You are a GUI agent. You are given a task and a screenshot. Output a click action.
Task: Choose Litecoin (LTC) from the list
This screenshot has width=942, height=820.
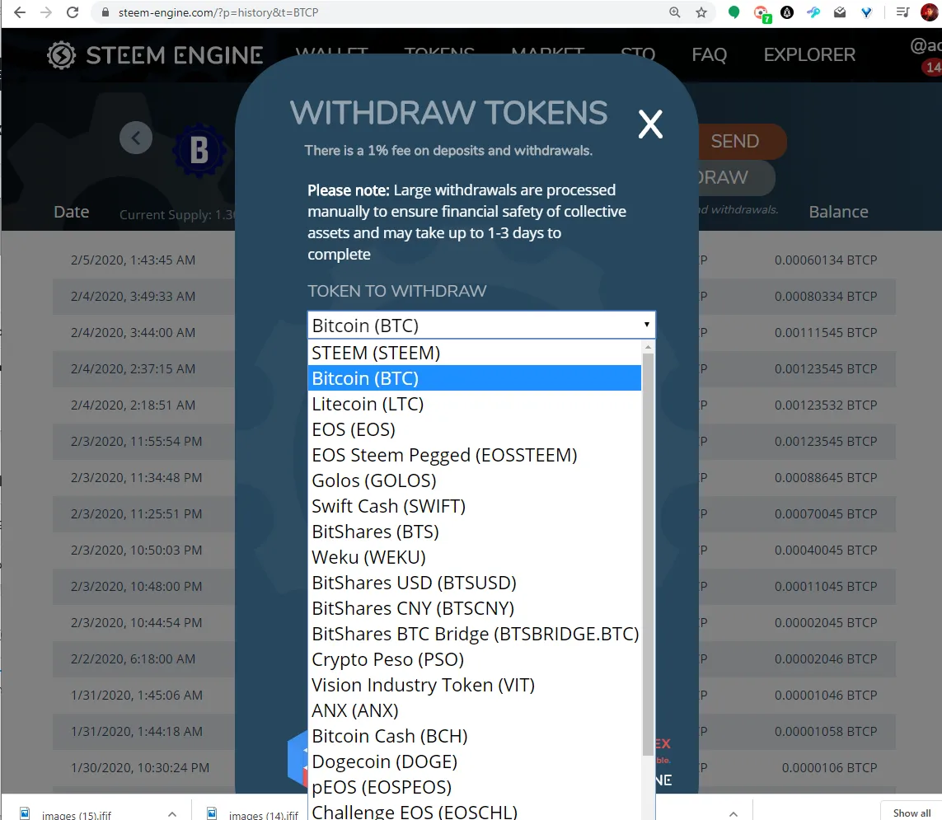coord(474,404)
